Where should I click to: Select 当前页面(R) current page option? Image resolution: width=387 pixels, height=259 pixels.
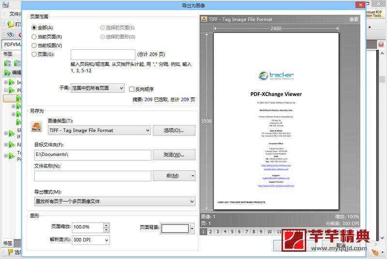[x=34, y=37]
